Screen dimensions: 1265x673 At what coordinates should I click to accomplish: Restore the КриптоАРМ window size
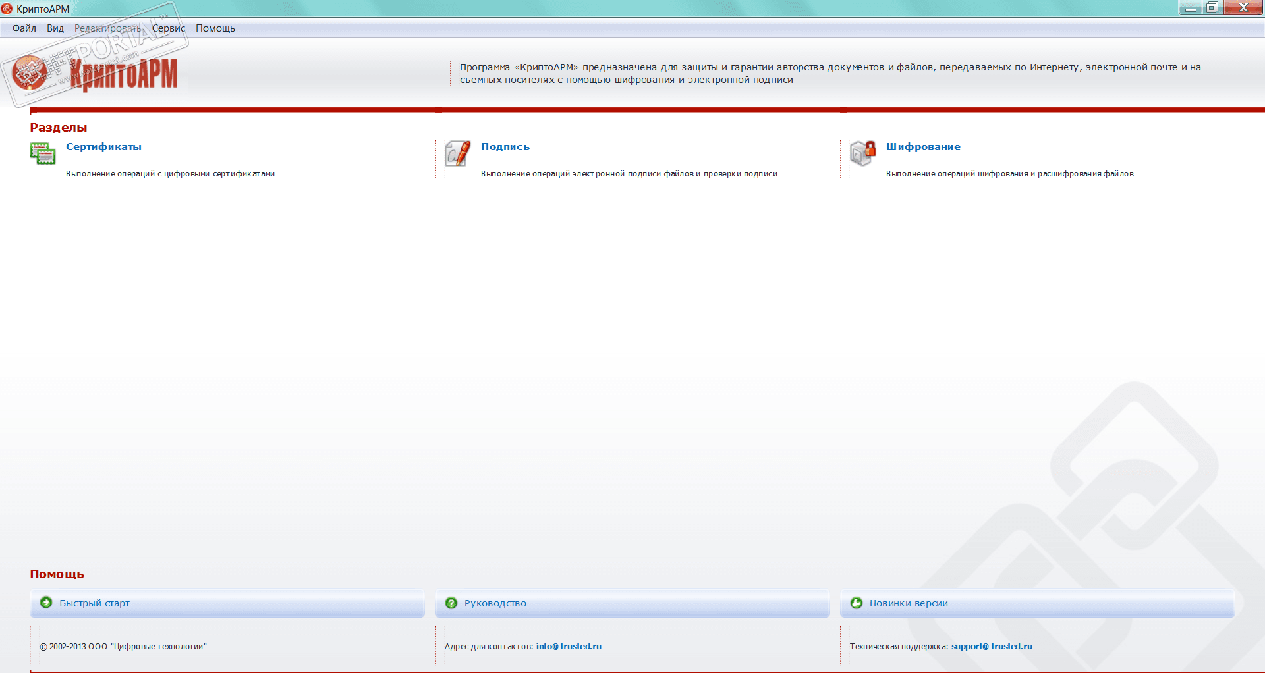tap(1212, 8)
